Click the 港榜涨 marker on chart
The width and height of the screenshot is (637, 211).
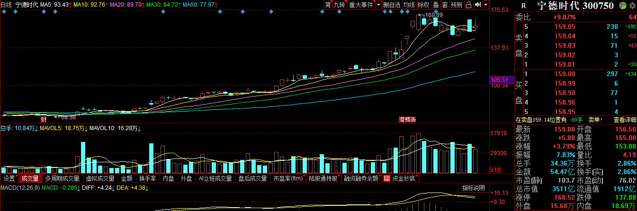[x=407, y=119]
